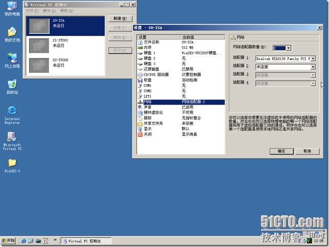This screenshot has width=329, height=247.
Task: Open the 开始 Start menu
Action: [x=8, y=240]
